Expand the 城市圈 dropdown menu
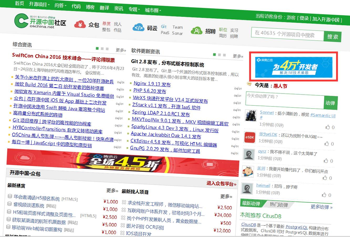The width and height of the screenshot is (350, 237). [x=153, y=10]
